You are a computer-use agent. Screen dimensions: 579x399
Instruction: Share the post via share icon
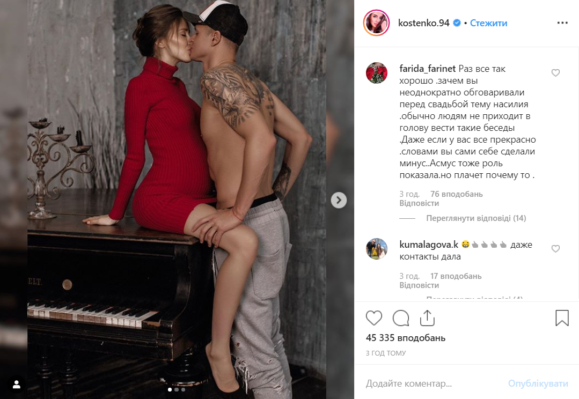click(x=427, y=318)
